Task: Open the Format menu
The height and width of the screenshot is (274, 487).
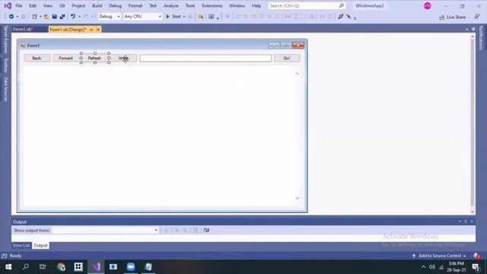Action: coord(135,5)
